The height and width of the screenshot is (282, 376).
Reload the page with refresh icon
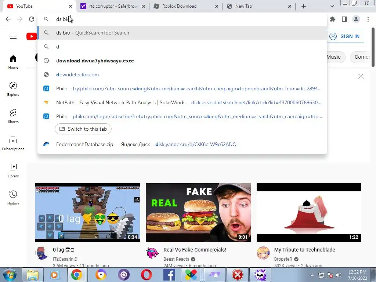click(x=32, y=19)
